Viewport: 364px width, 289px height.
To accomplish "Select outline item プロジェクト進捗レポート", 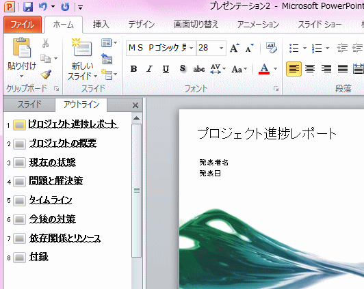I will click(73, 124).
